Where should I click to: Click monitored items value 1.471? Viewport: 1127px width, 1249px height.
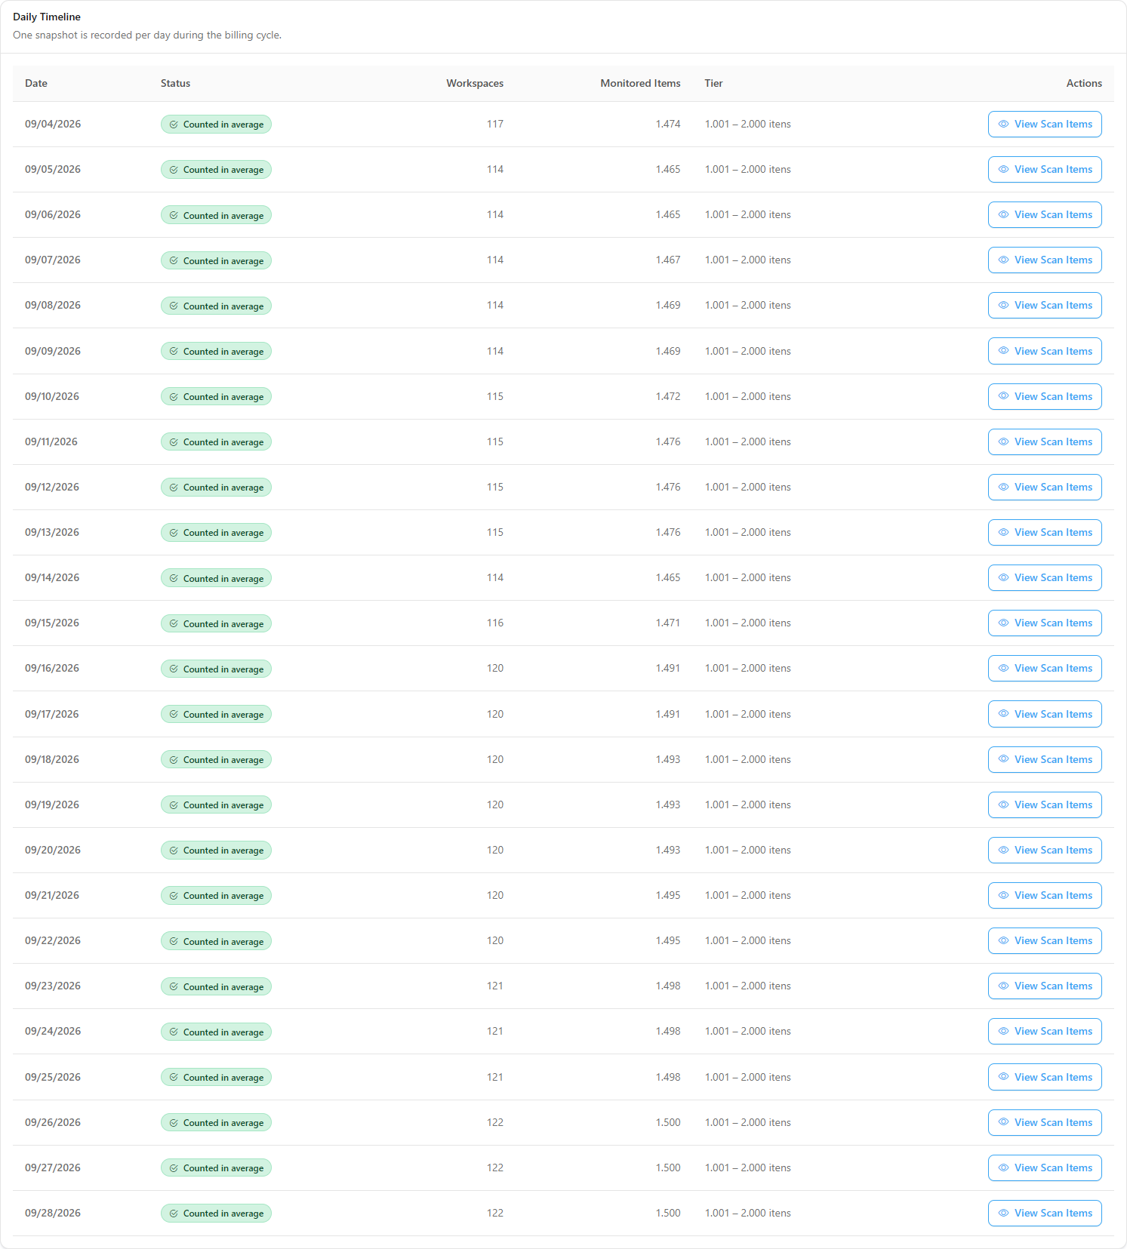(668, 623)
